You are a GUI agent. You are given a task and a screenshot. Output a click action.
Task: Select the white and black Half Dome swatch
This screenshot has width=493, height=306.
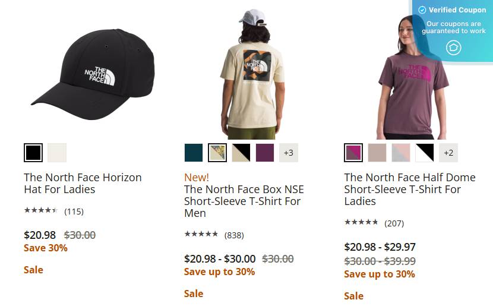(x=425, y=153)
